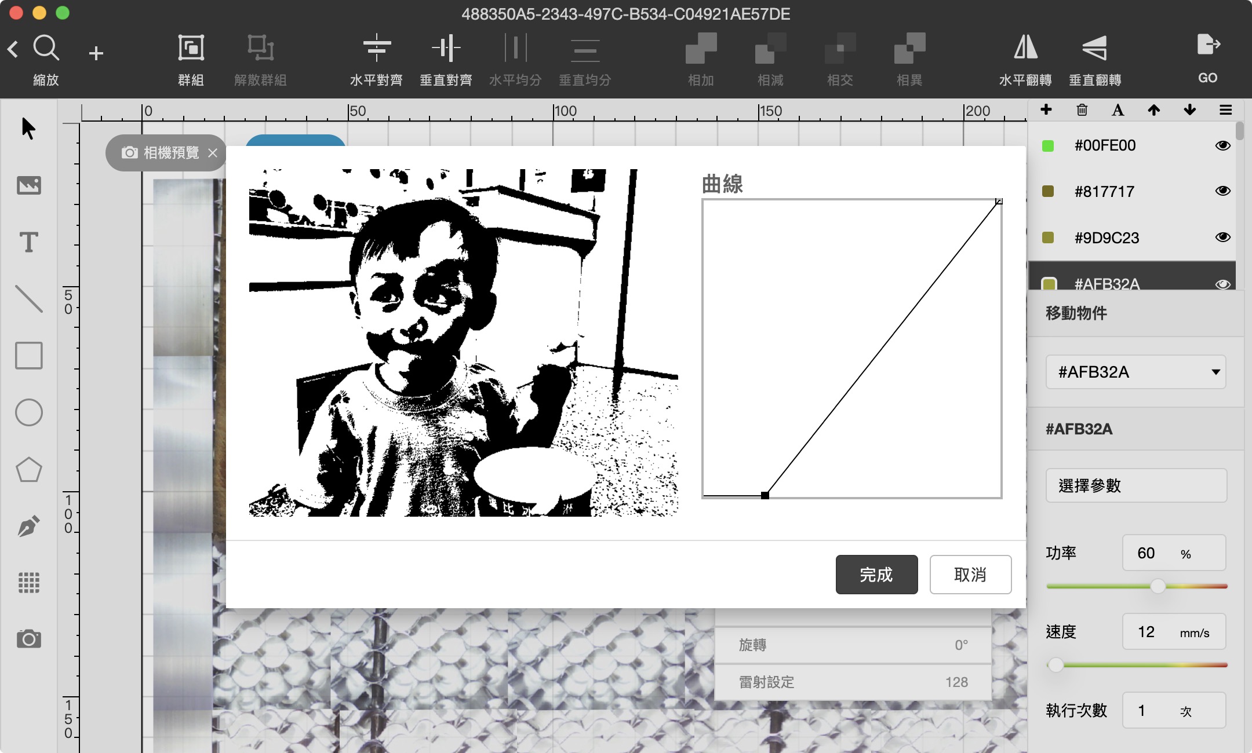Image resolution: width=1252 pixels, height=753 pixels.
Task: Open the select parameters dropdown
Action: coord(1135,485)
